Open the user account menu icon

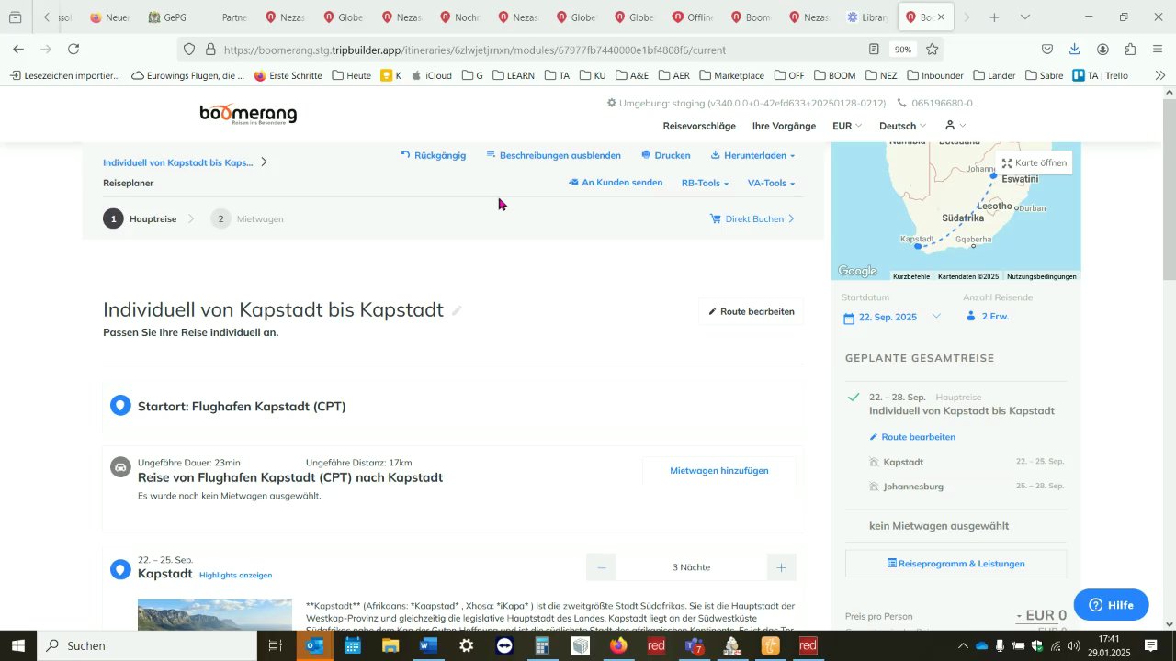coord(955,125)
